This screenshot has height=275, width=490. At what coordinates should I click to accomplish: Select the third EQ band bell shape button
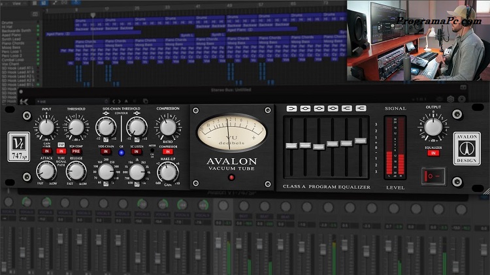point(319,108)
